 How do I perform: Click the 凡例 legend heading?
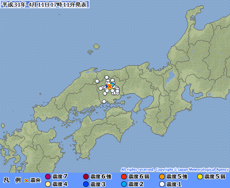tap(12, 180)
